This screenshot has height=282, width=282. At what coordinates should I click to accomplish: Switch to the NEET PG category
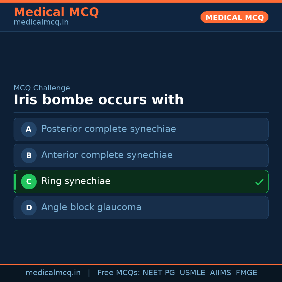[x=158, y=273]
